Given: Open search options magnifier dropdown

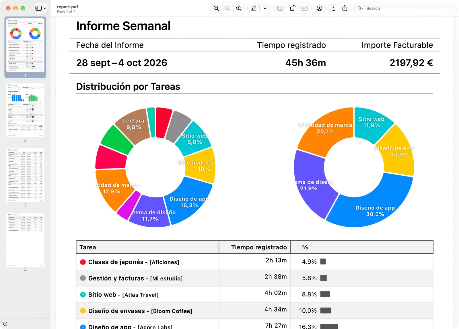Looking at the screenshot, I should click(x=360, y=8).
